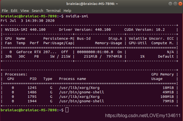Click the total memory '7974MiB'
This screenshot has width=183, height=121.
(114, 57)
